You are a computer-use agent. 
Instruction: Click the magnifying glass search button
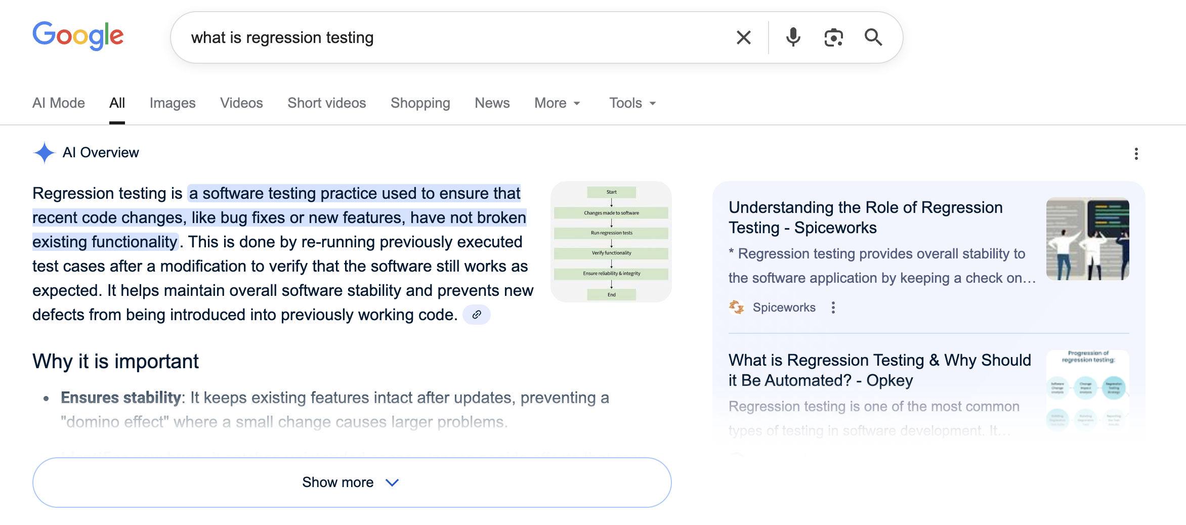click(x=873, y=37)
